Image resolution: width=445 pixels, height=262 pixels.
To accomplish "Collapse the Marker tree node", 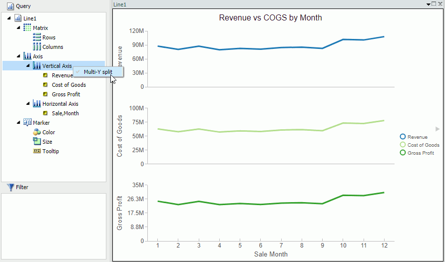I will tap(19, 122).
